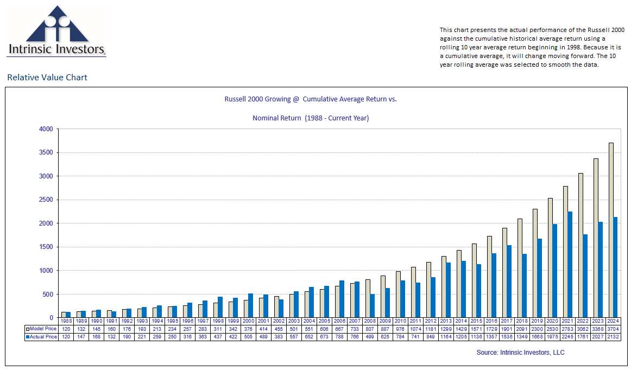Click the 2024 year column header
The height and width of the screenshot is (371, 631).
tap(613, 321)
